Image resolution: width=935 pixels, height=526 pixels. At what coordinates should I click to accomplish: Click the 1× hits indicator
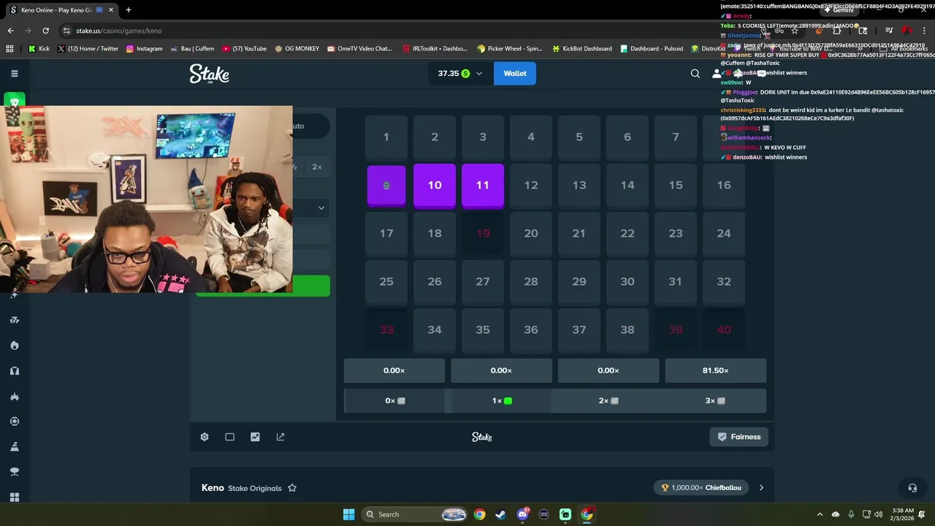(502, 401)
